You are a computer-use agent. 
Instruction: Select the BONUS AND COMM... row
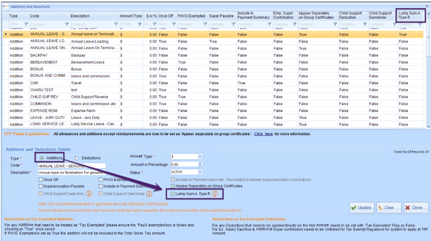pos(213,76)
